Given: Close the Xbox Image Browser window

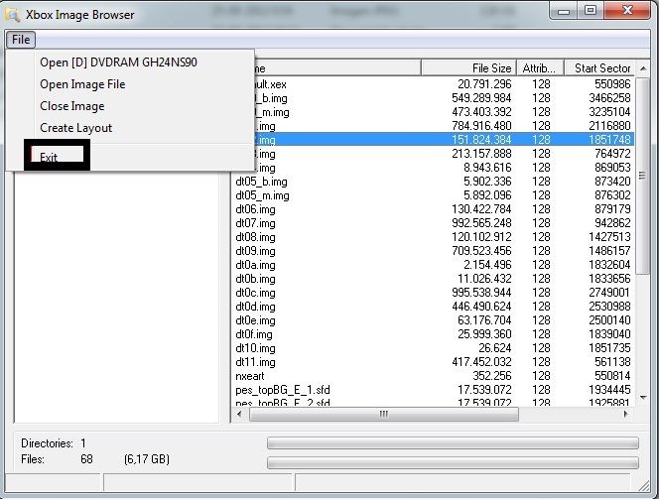Looking at the screenshot, I should (x=627, y=11).
